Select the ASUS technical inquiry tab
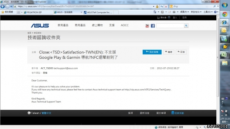Image resolution: width=230 pixels, height=129 pixels. point(67,12)
